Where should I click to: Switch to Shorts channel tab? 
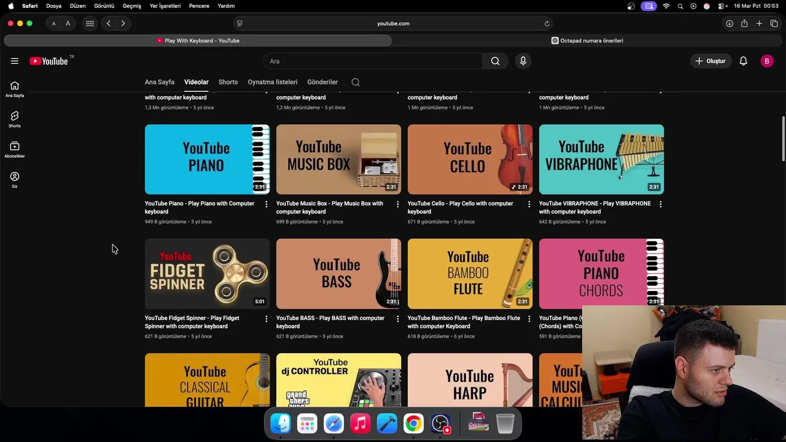point(228,82)
